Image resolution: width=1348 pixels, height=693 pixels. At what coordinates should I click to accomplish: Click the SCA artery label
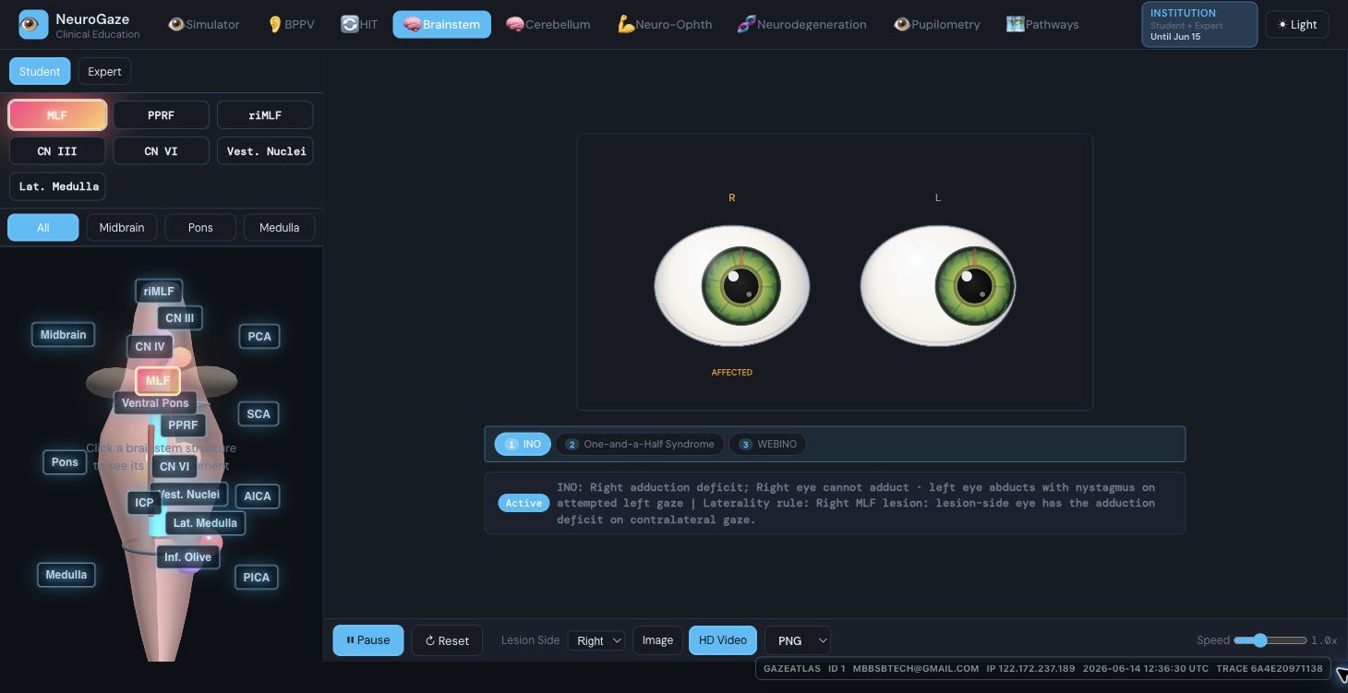click(x=259, y=414)
